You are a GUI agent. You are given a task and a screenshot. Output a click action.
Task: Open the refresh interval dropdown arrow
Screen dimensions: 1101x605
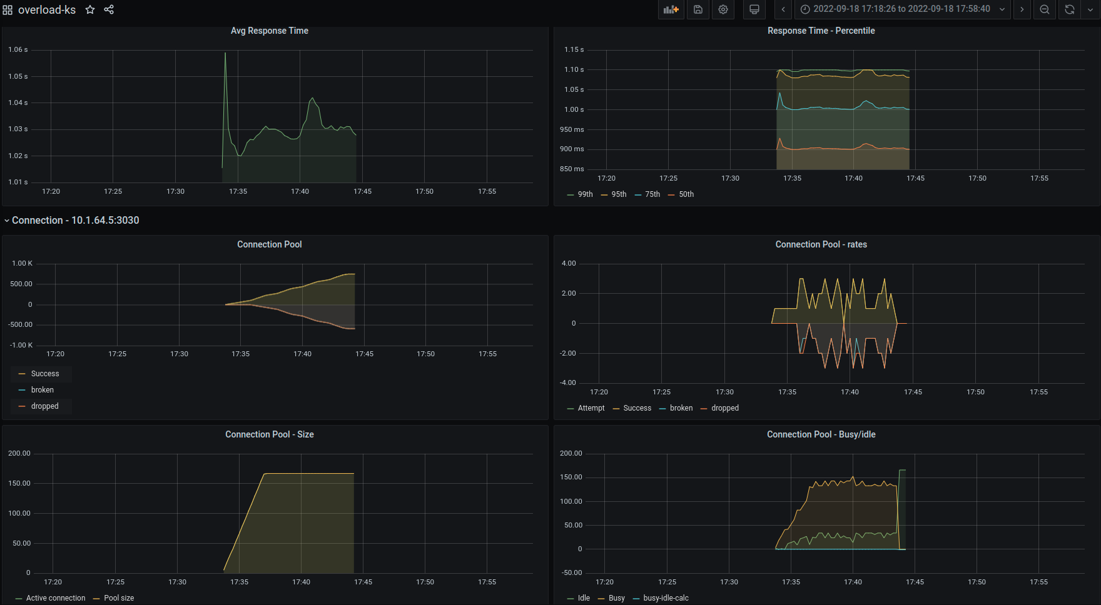(x=1090, y=9)
